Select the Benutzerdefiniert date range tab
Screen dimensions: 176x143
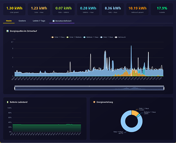[x=62, y=21]
